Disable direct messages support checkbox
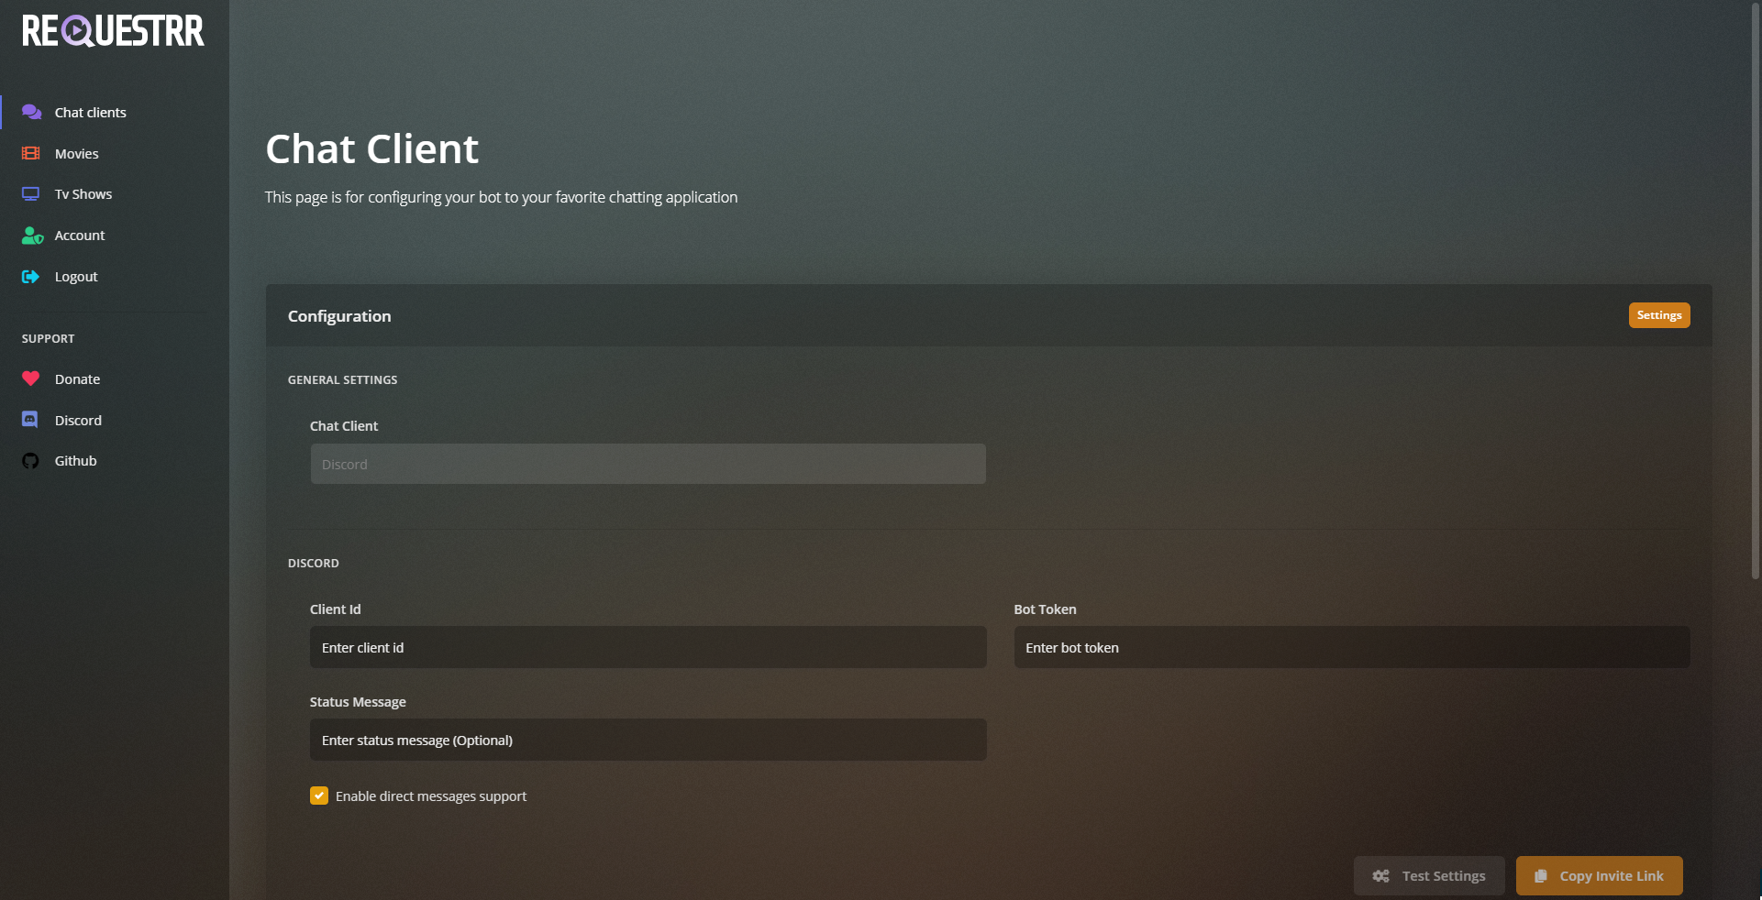Screen dimensions: 1762x900 coord(319,796)
